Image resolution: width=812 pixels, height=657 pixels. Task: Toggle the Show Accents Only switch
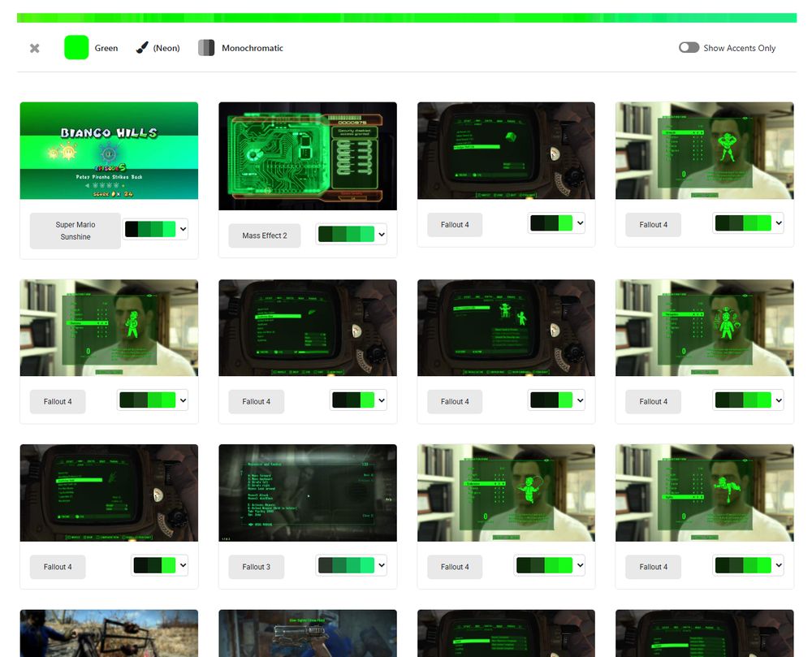(x=689, y=48)
